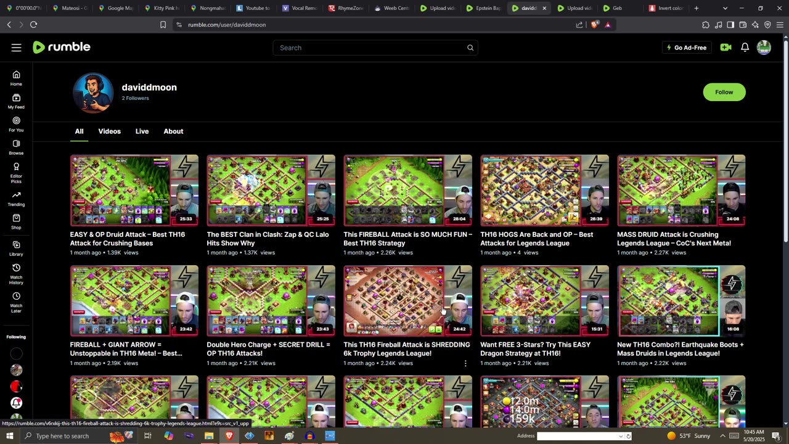Open link MASS DRUID Attack is Crushing

pyautogui.click(x=674, y=239)
